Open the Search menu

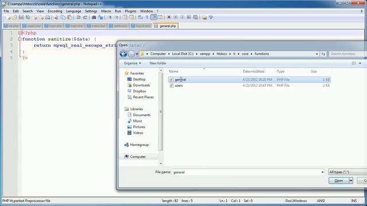pos(28,11)
